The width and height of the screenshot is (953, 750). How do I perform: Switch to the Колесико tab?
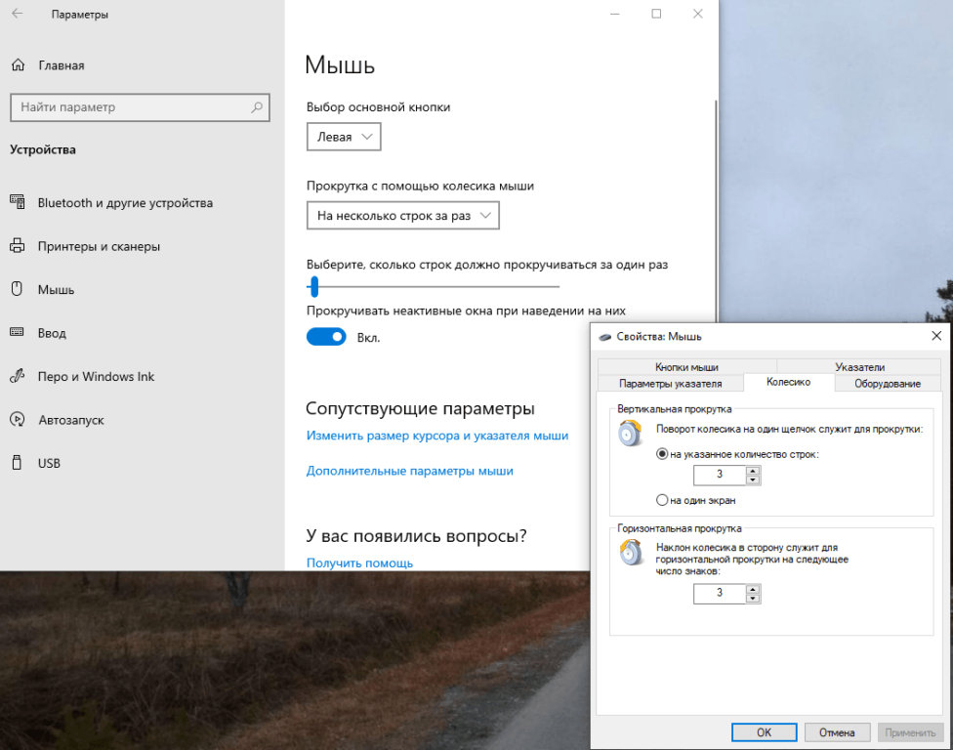tap(788, 382)
